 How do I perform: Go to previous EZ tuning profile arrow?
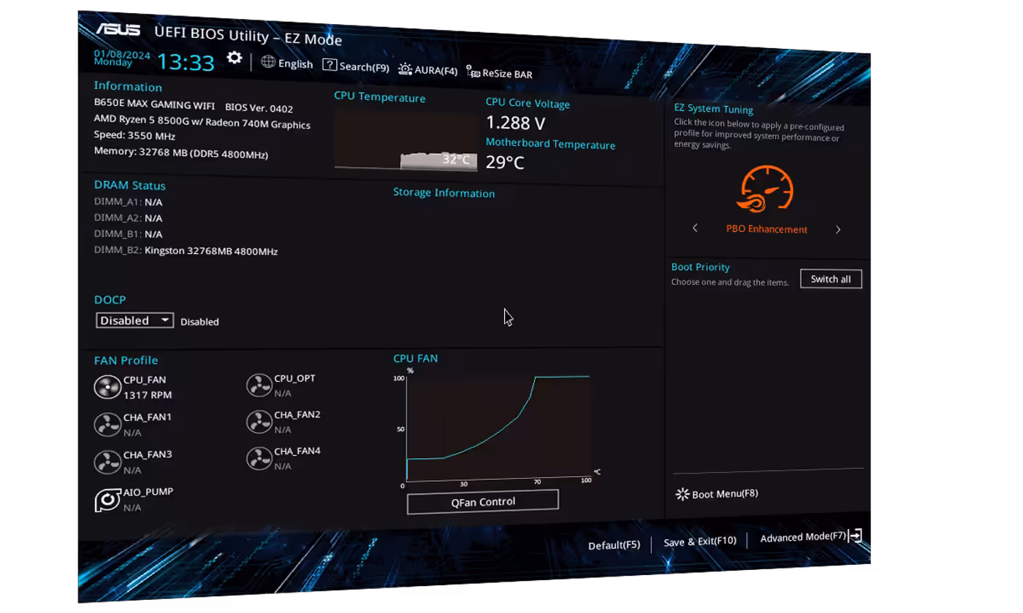point(695,228)
